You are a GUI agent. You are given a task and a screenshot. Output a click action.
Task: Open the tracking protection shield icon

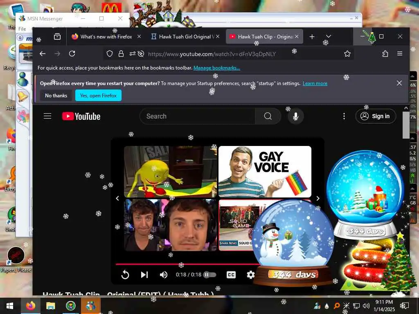pos(110,54)
